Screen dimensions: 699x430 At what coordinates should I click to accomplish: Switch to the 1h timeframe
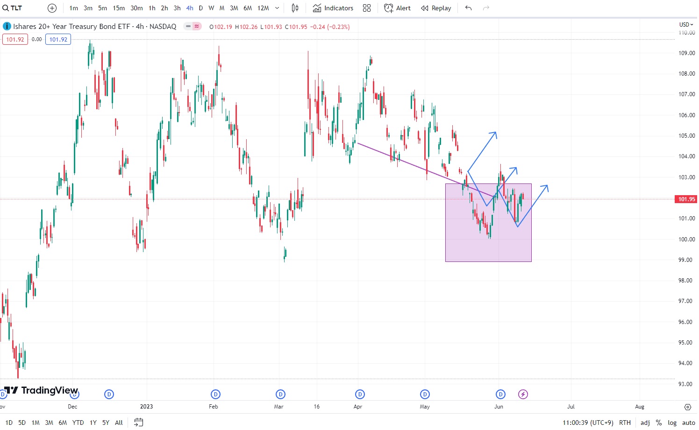tap(152, 8)
